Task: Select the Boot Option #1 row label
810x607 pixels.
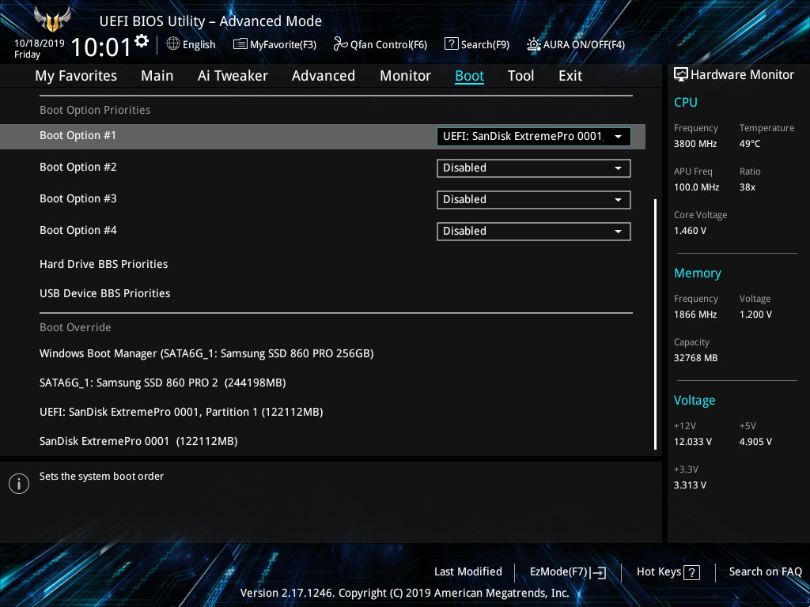Action: pos(78,135)
